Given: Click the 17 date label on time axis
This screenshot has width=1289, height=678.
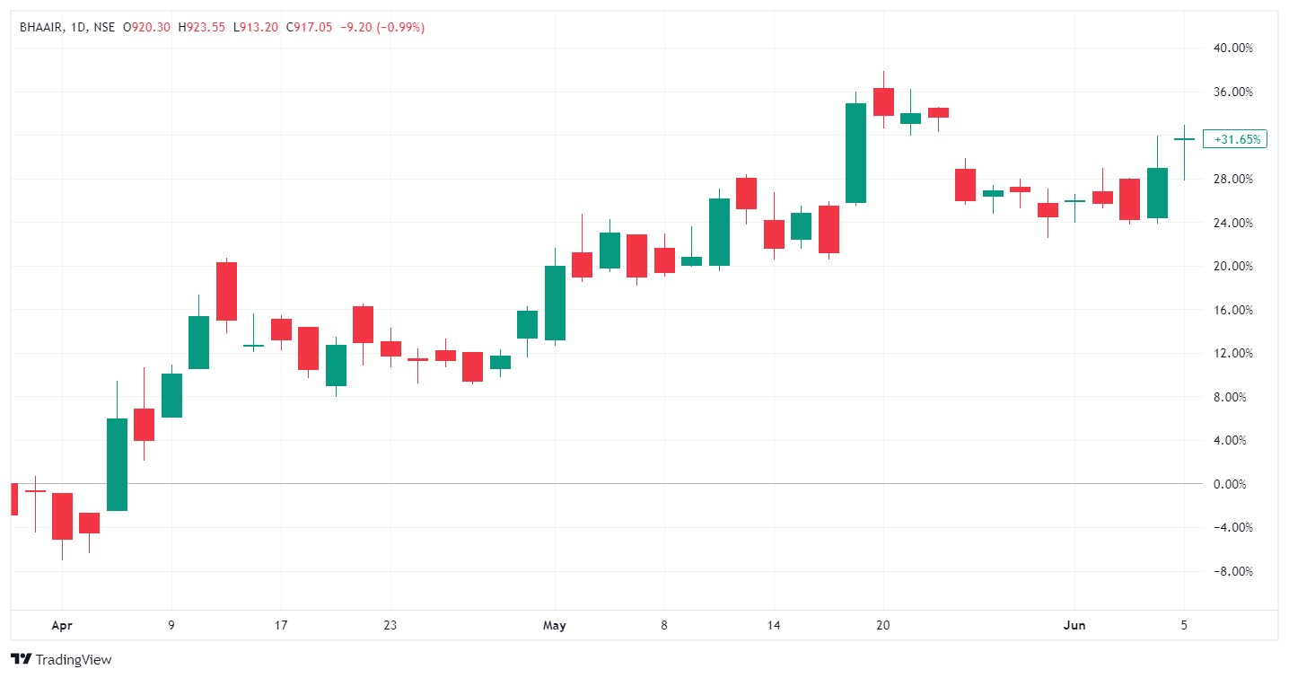Looking at the screenshot, I should pos(281,625).
